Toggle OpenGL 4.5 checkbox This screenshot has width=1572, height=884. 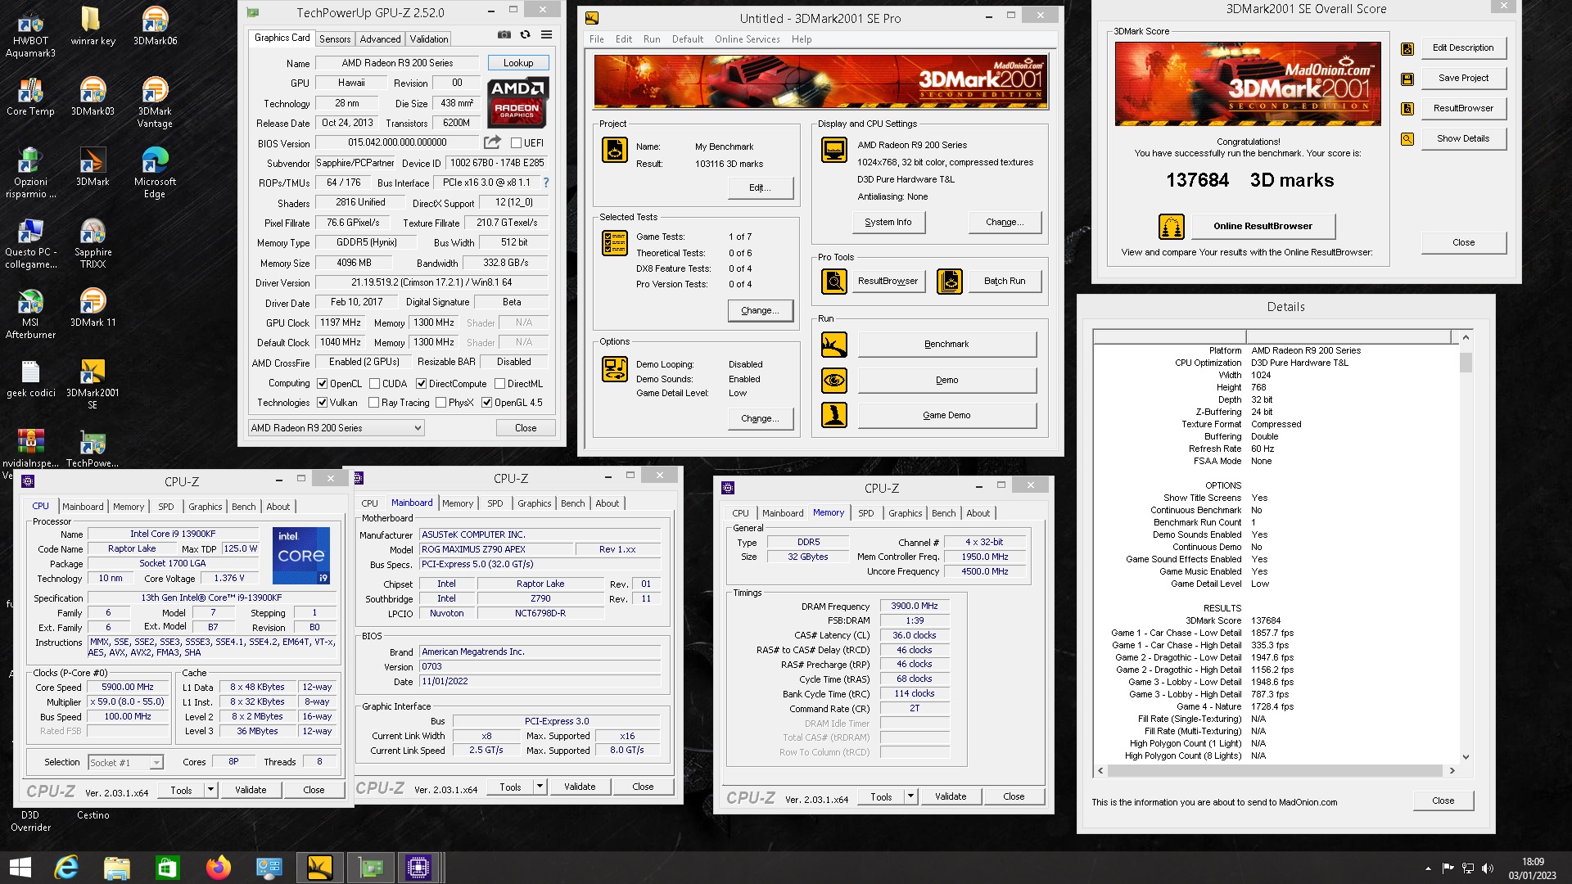coord(486,403)
